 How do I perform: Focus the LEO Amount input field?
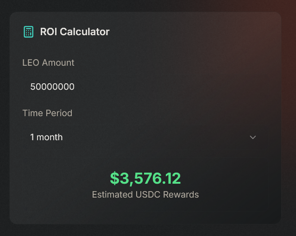[145, 87]
